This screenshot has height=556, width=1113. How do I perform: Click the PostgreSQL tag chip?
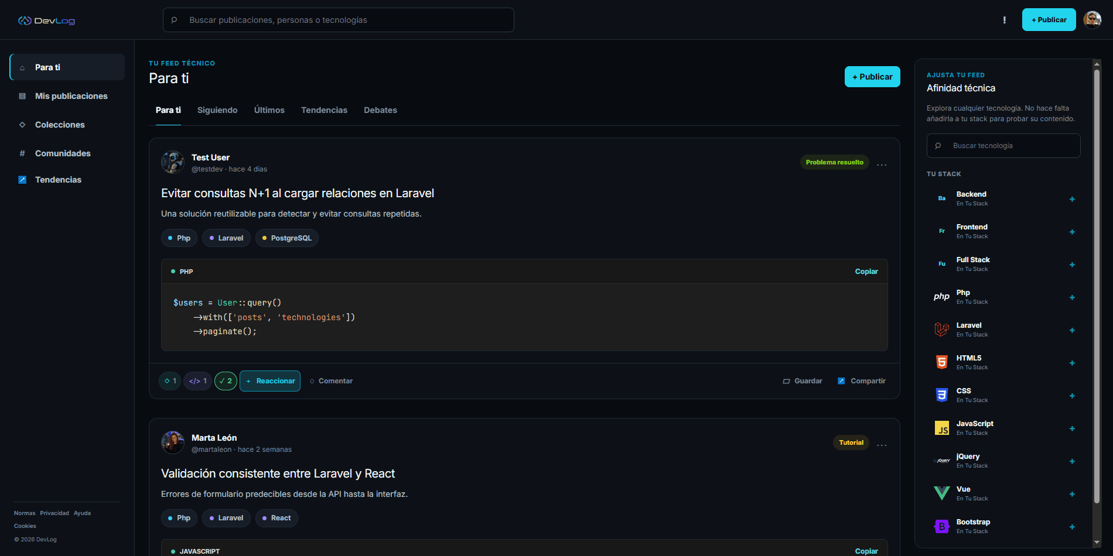pyautogui.click(x=287, y=238)
